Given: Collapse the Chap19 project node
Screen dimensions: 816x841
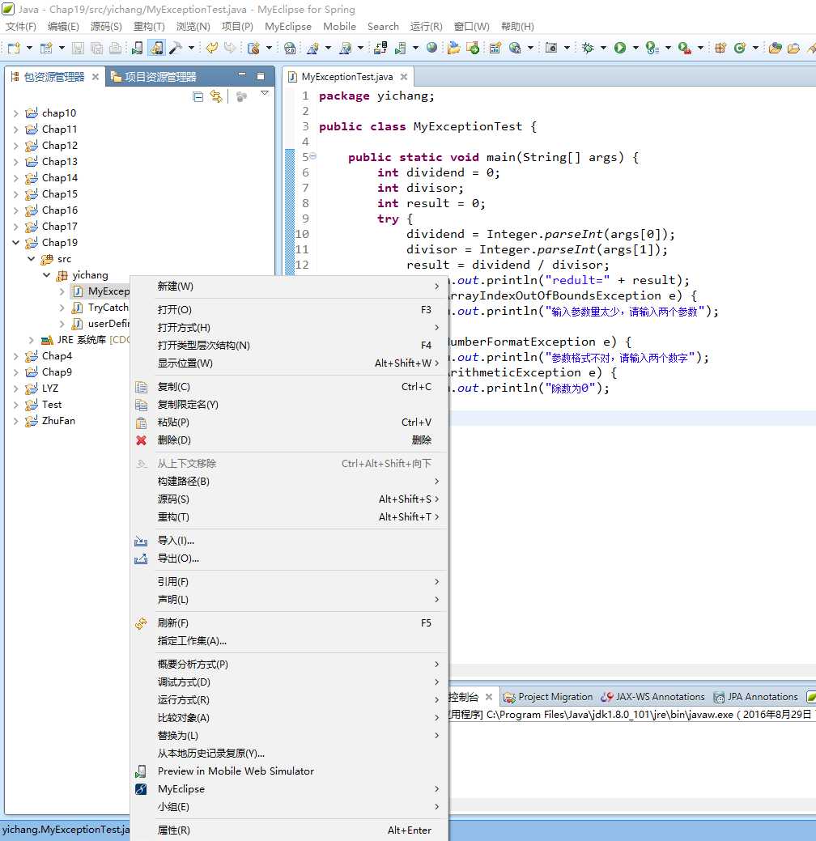Looking at the screenshot, I should point(16,243).
